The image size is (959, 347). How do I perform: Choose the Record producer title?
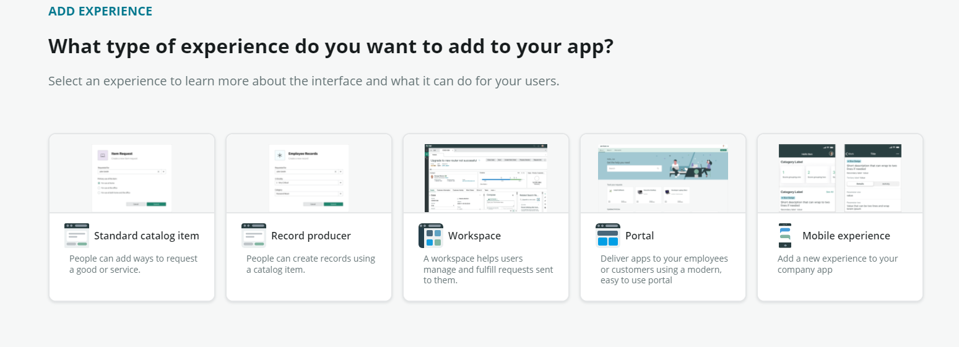click(311, 236)
